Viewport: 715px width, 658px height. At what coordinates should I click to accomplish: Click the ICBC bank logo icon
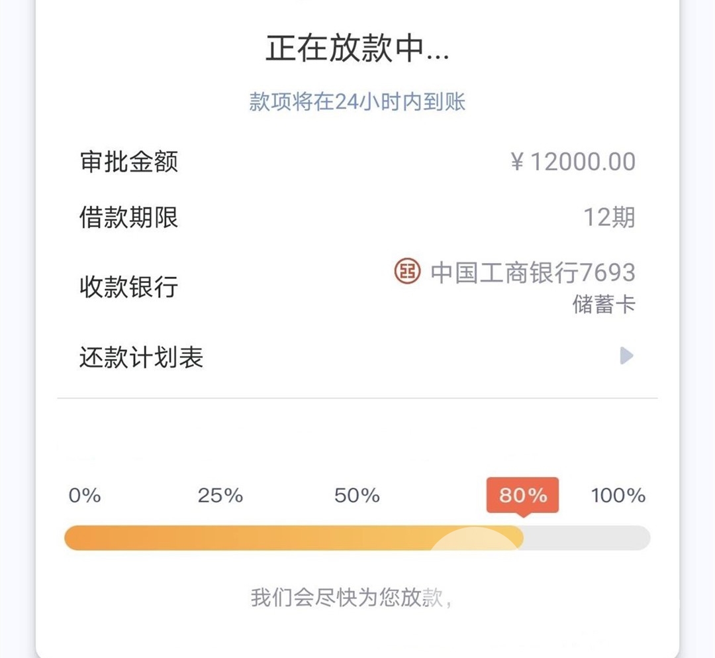click(x=407, y=271)
